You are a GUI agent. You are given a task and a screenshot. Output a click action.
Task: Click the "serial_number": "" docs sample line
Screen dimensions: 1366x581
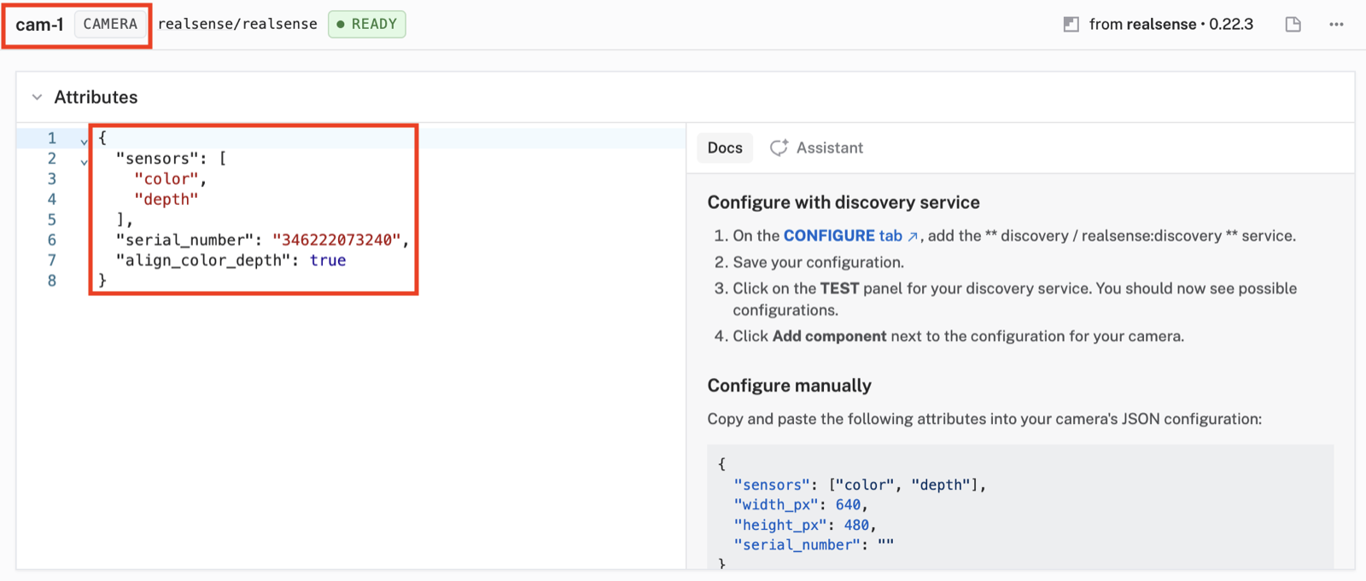click(x=814, y=544)
